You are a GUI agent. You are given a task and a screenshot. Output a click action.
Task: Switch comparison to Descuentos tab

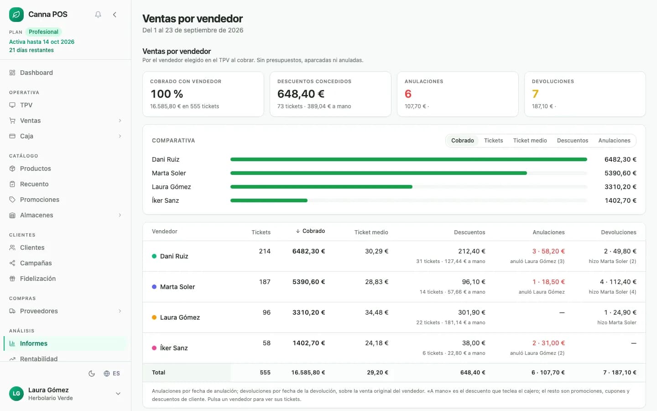[x=573, y=141]
